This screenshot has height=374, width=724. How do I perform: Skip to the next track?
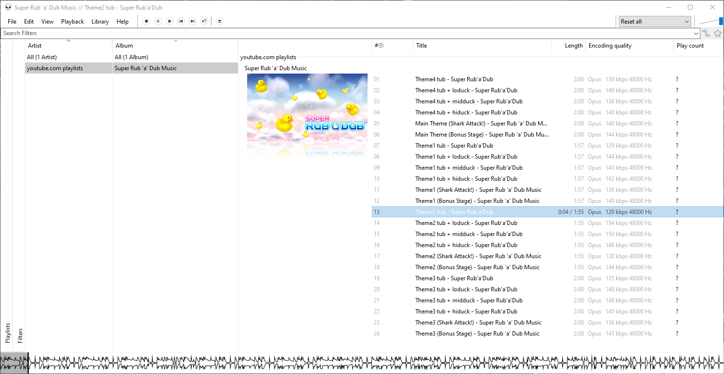tap(192, 21)
